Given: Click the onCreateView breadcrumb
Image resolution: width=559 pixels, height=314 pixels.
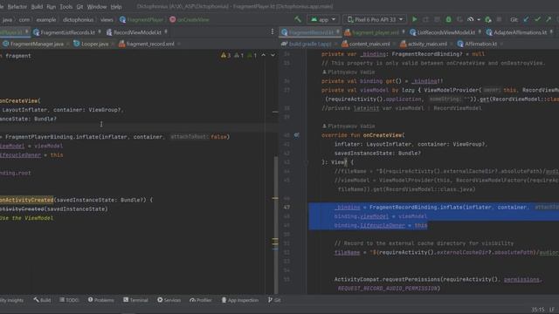Looking at the screenshot, I should 190,19.
